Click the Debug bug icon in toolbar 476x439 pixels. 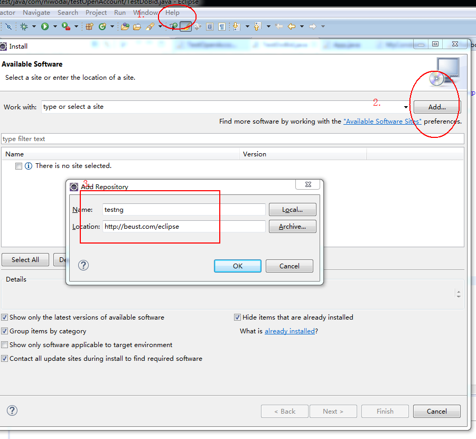coord(24,27)
